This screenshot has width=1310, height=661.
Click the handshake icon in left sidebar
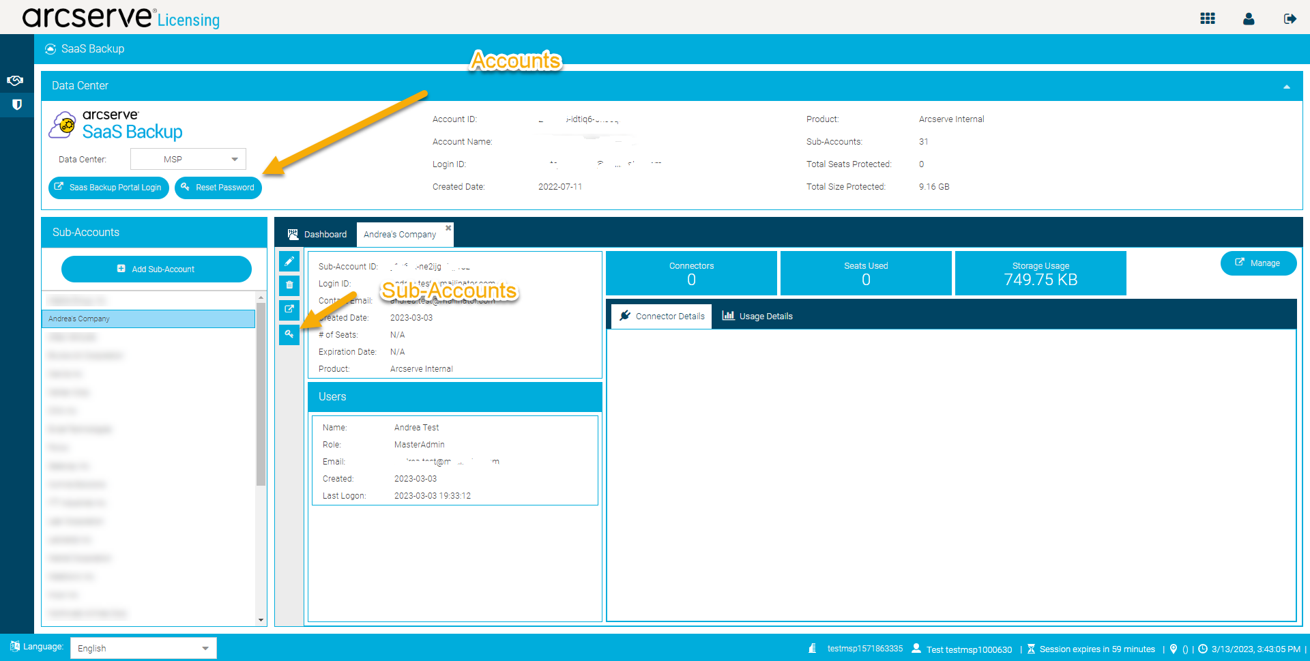tap(16, 80)
